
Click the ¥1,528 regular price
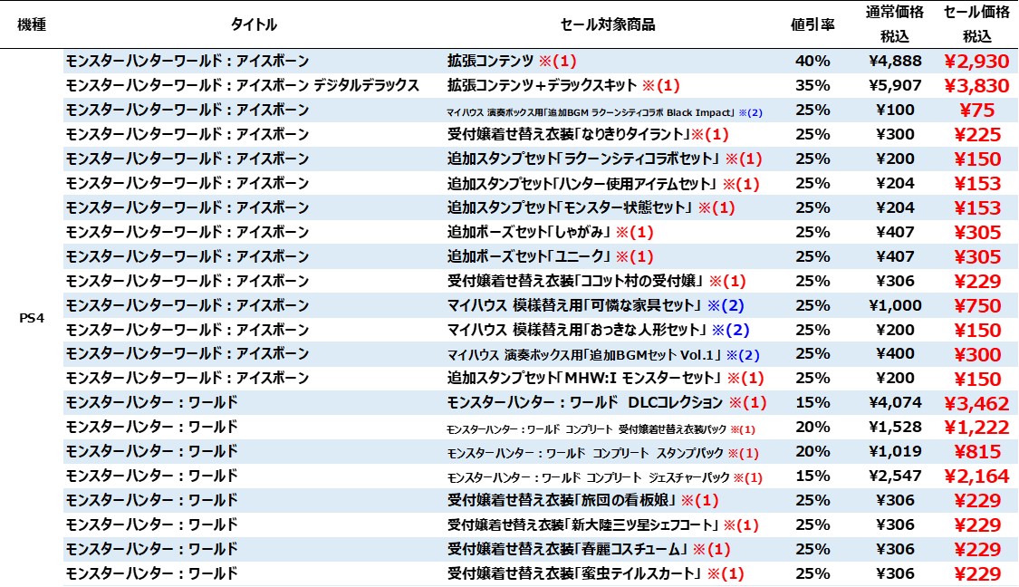tap(895, 427)
